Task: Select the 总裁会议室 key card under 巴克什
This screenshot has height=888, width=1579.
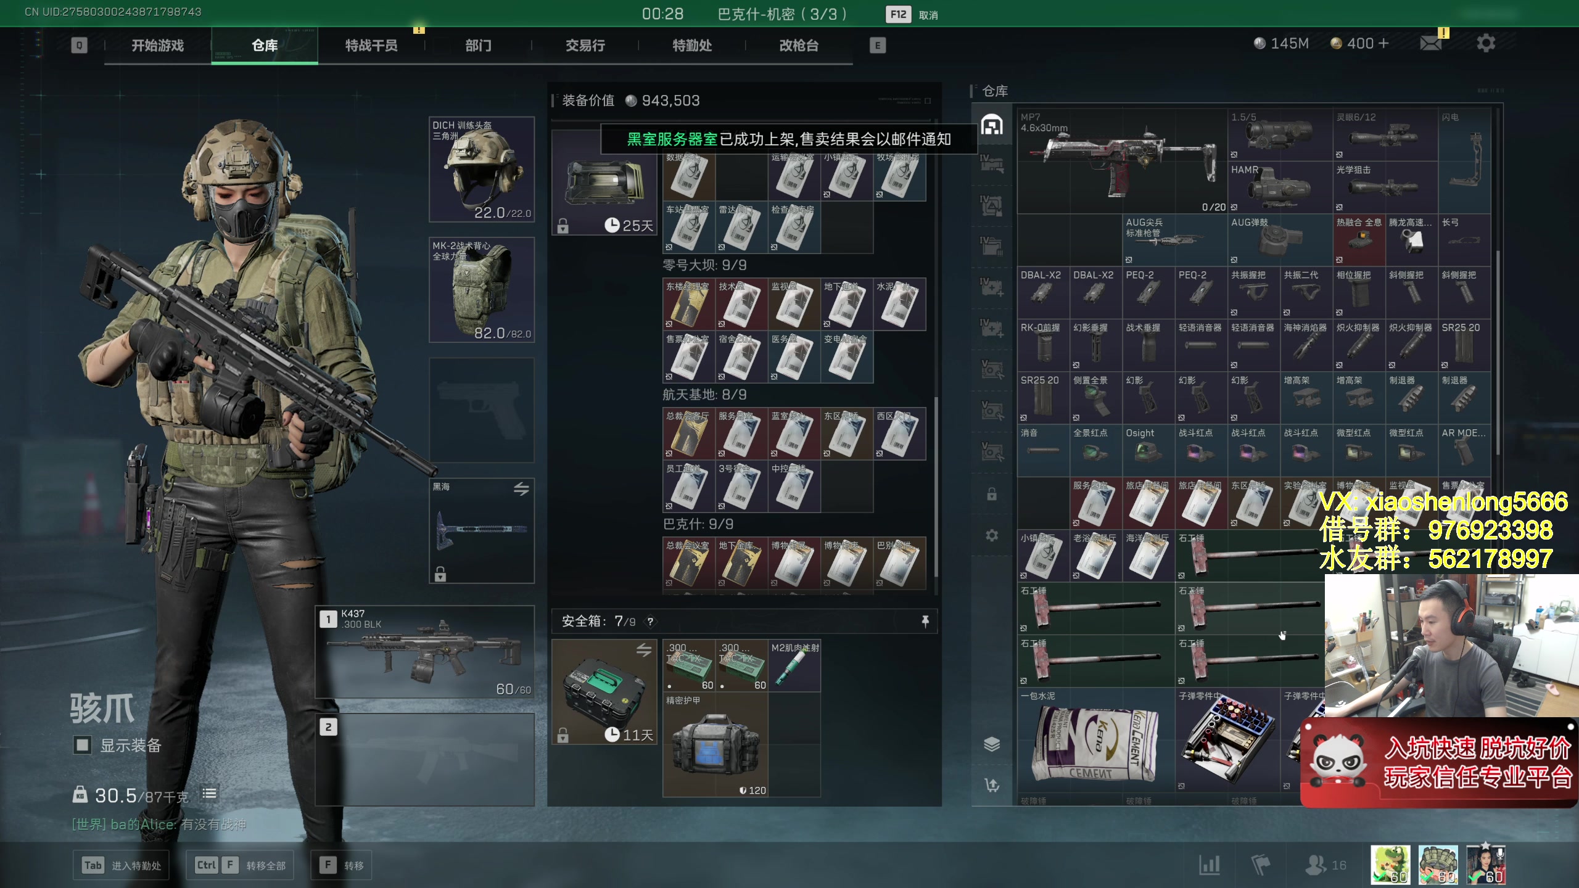Action: tap(689, 563)
